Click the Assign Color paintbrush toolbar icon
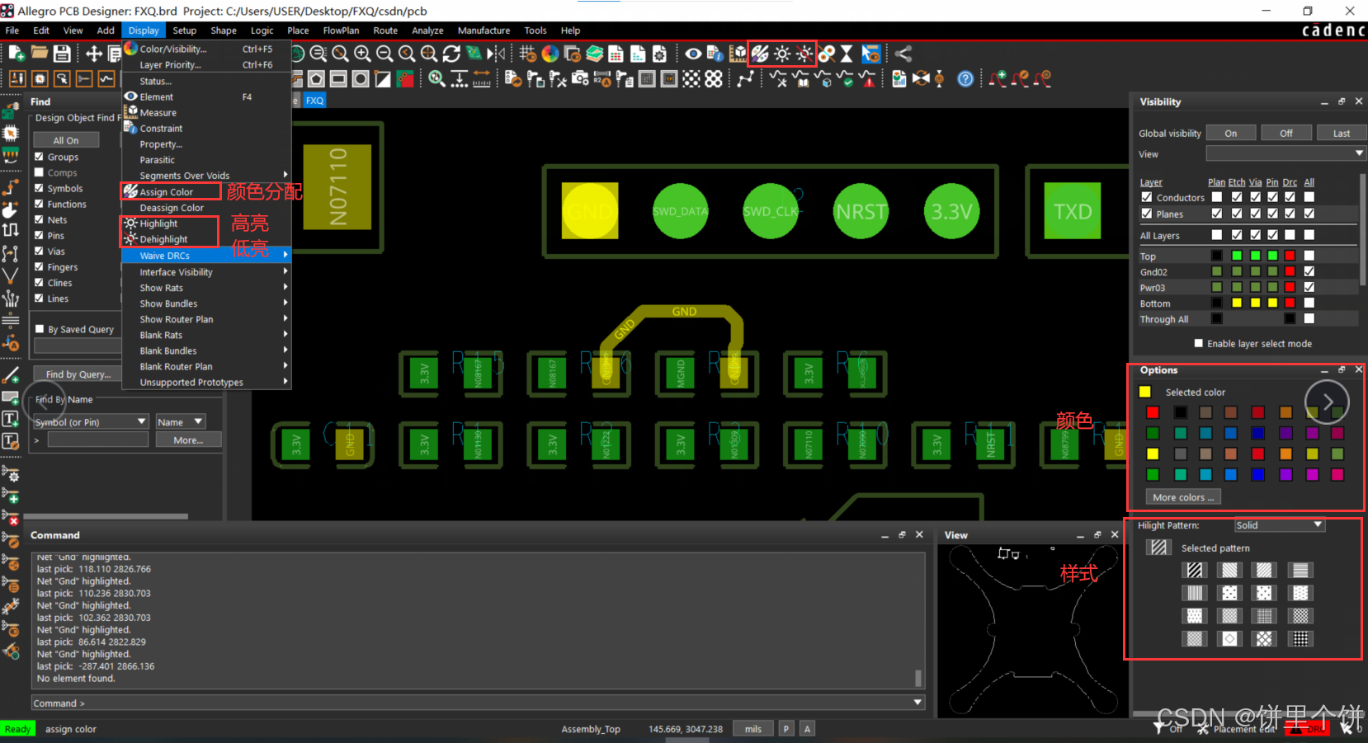Image resolution: width=1368 pixels, height=743 pixels. pos(760,54)
